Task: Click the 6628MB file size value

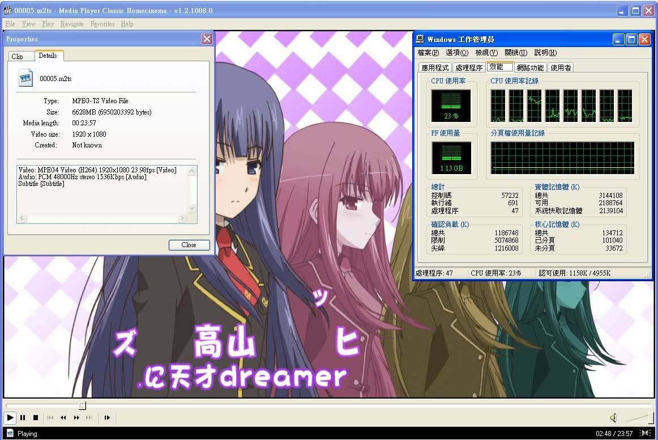Action: coord(112,112)
